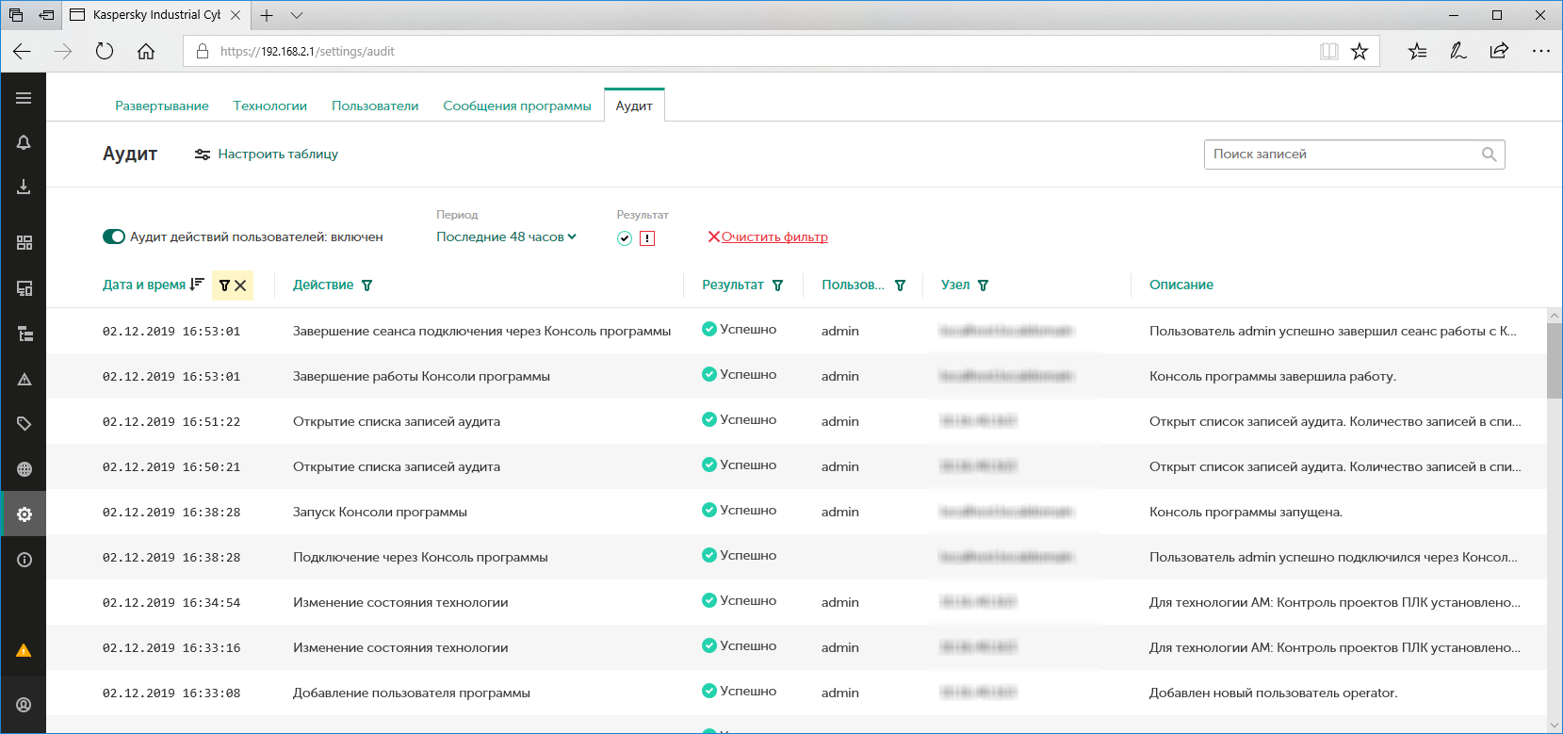
Task: Click the 'Очистить фильтр' link
Action: coord(773,237)
